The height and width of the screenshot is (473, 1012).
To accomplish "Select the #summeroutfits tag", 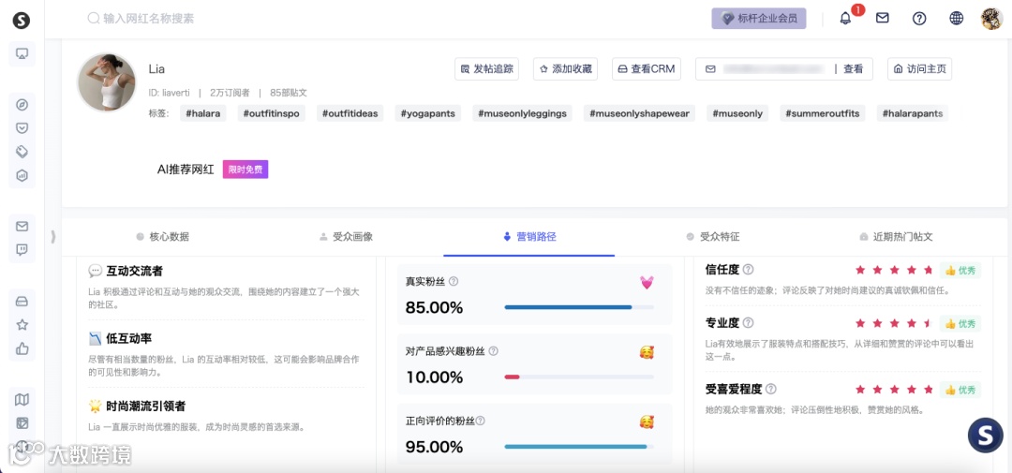I will (x=823, y=113).
